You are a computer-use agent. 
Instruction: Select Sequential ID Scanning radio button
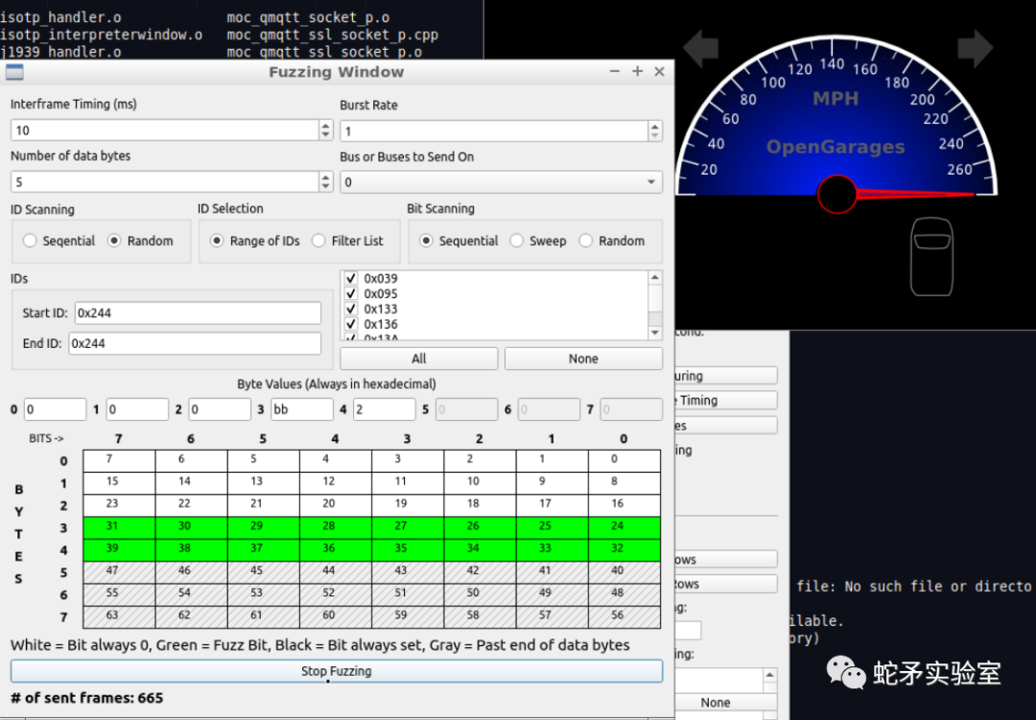click(30, 241)
